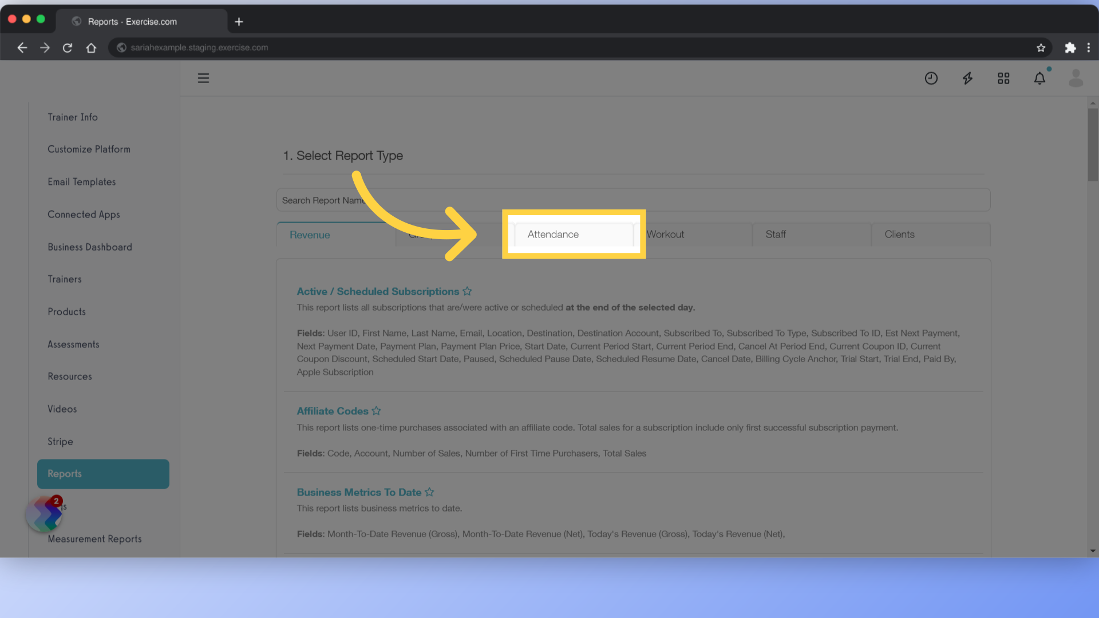Viewport: 1099px width, 618px height.
Task: Toggle the hamburger menu icon
Action: click(x=203, y=78)
